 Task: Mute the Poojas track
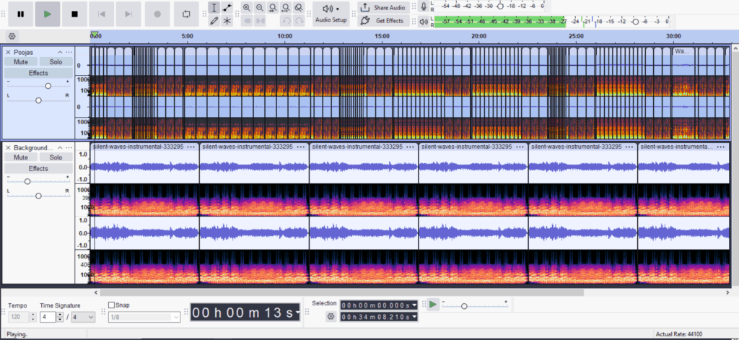[21, 62]
